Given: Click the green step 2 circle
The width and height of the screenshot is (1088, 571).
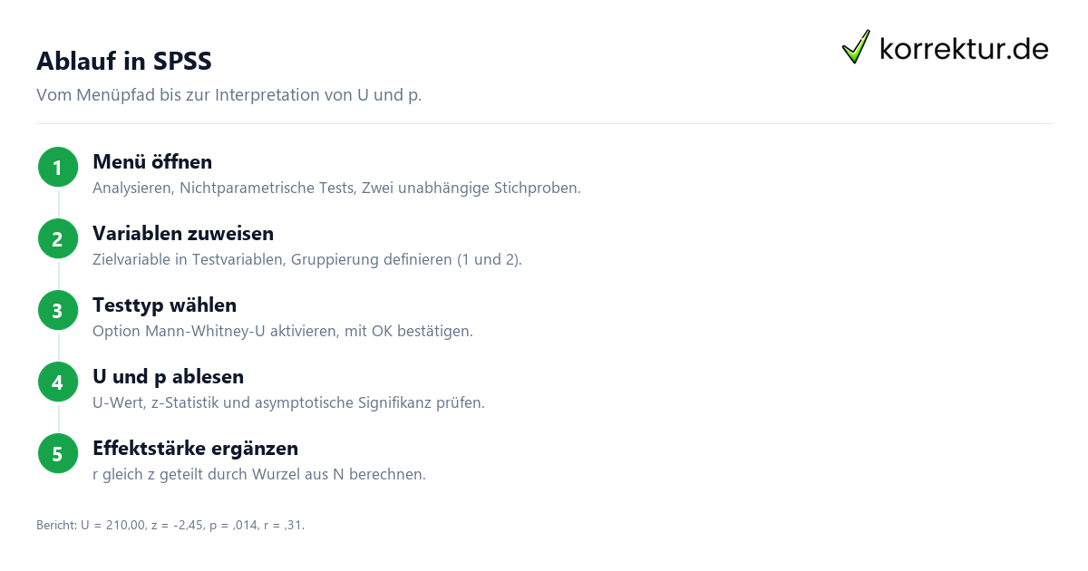Looking at the screenshot, I should [x=58, y=239].
